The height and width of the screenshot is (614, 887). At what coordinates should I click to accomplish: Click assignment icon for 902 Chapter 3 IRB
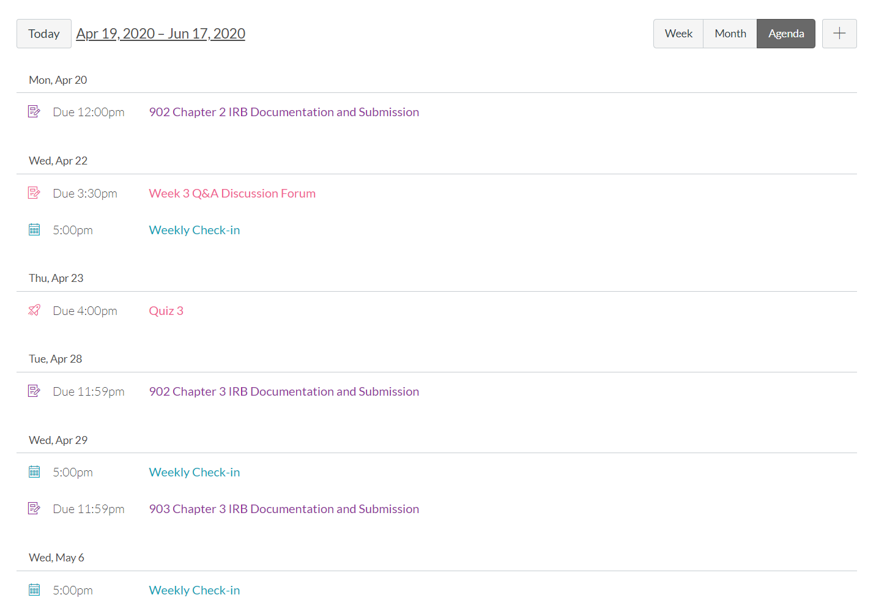[x=34, y=391]
